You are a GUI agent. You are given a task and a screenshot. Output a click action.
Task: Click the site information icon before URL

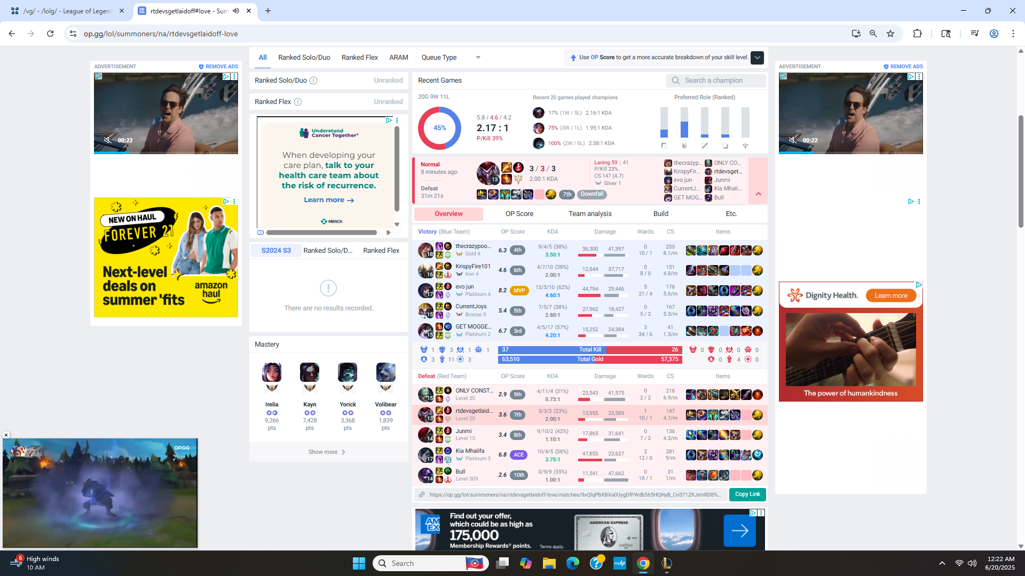pyautogui.click(x=73, y=34)
